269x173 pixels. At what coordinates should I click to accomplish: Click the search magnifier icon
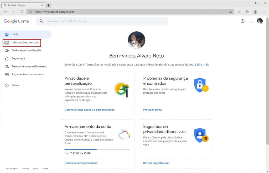pos(41,21)
